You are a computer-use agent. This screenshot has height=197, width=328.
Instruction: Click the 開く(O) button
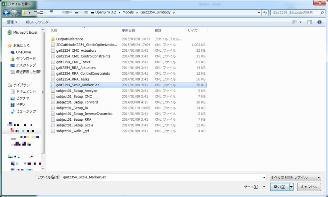point(279,187)
